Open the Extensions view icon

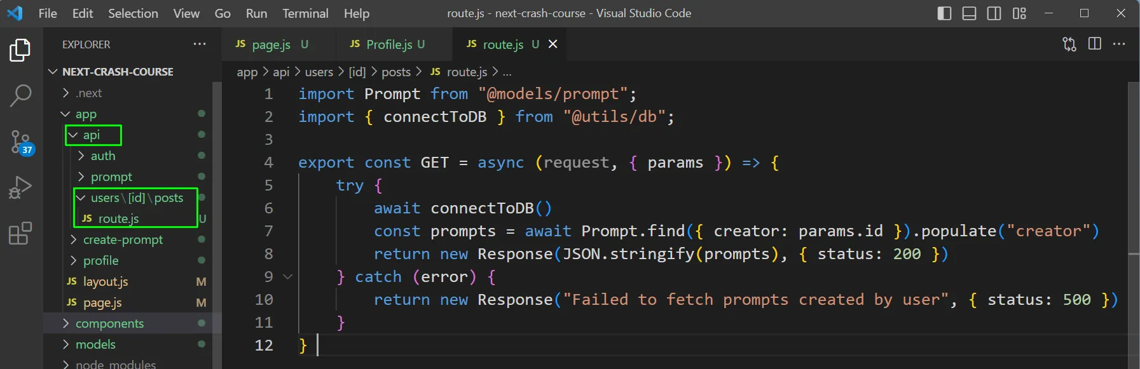pyautogui.click(x=20, y=233)
